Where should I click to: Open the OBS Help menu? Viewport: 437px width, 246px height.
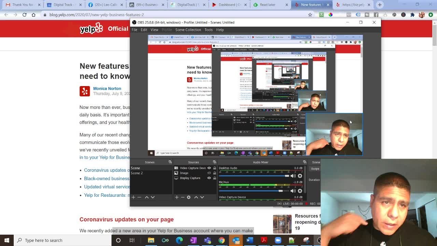[x=220, y=30]
